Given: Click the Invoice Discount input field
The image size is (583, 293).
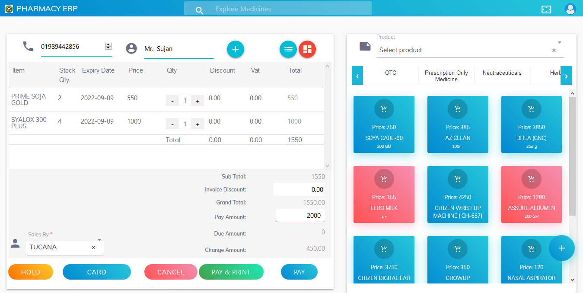Looking at the screenshot, I should 300,189.
